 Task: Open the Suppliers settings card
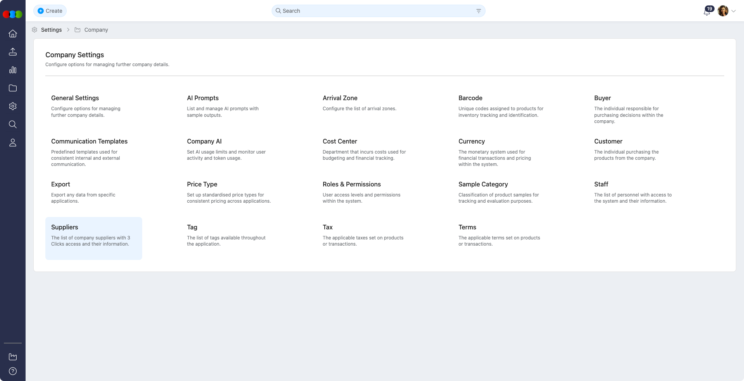[93, 238]
